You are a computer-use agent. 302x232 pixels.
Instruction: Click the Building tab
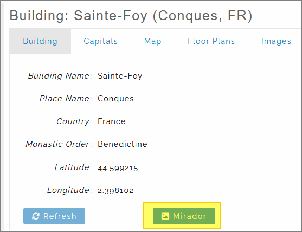(40, 41)
